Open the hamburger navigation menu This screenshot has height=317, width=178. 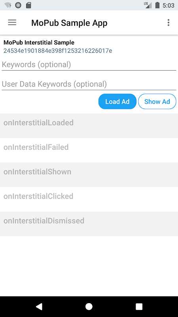(x=12, y=23)
